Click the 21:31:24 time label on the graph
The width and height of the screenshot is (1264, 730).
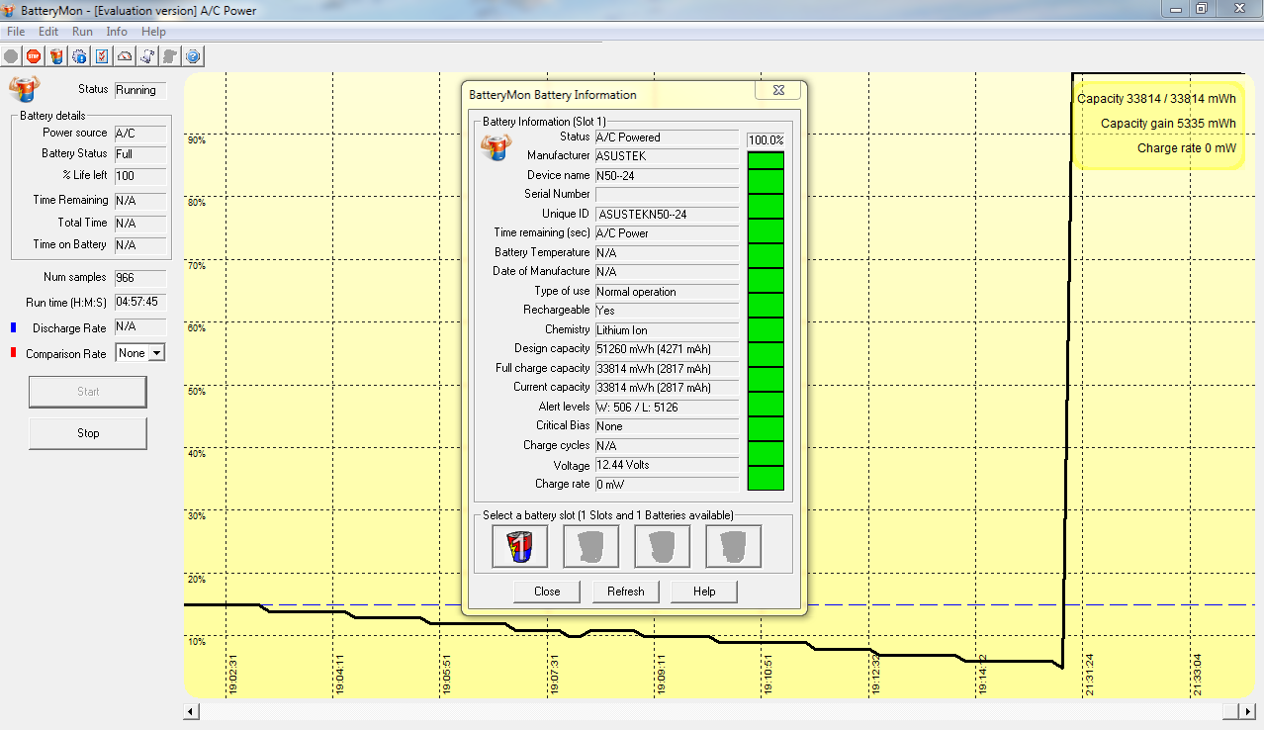pyautogui.click(x=1089, y=674)
